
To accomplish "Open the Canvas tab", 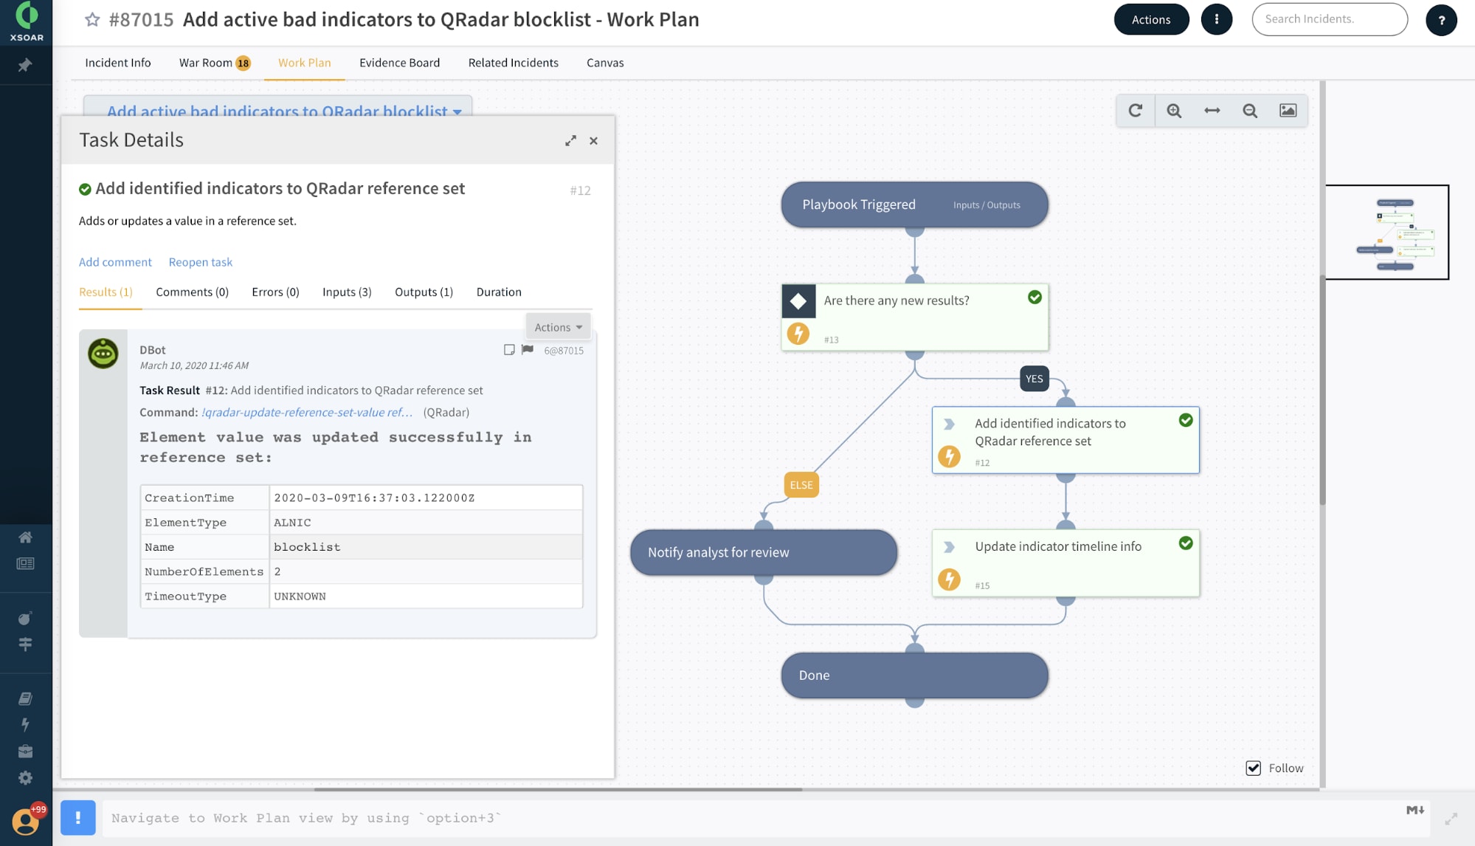I will (x=605, y=63).
